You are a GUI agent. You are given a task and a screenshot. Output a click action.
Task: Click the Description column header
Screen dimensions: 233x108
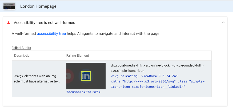pos(23,56)
